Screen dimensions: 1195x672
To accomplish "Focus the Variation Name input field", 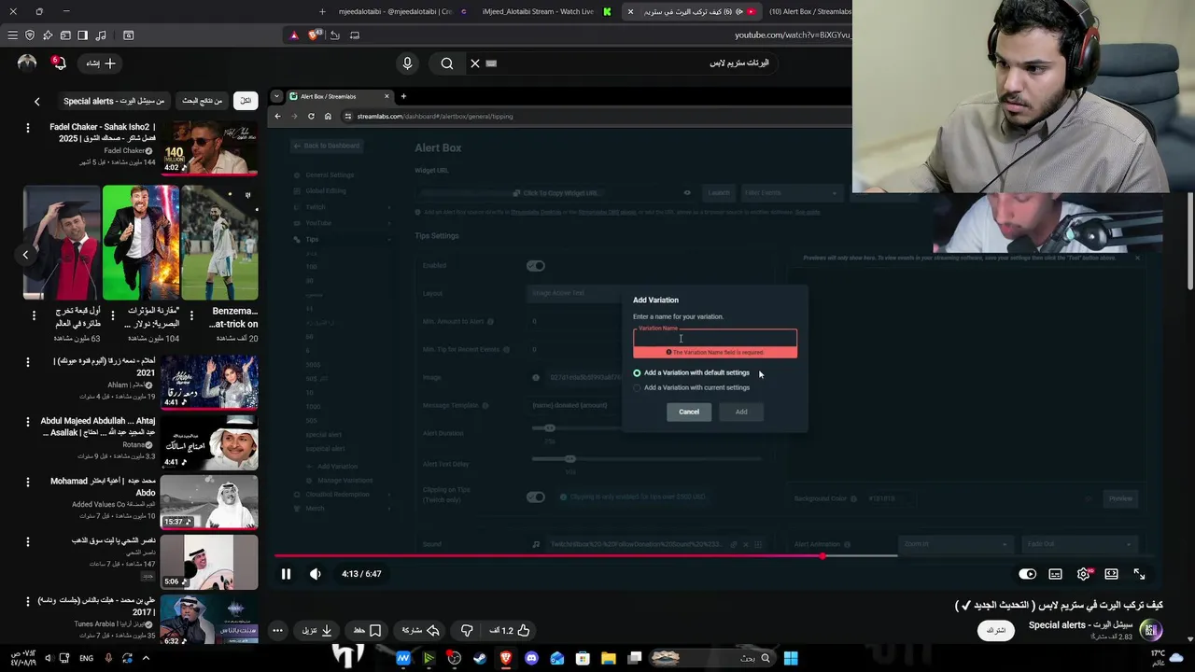I will click(715, 338).
